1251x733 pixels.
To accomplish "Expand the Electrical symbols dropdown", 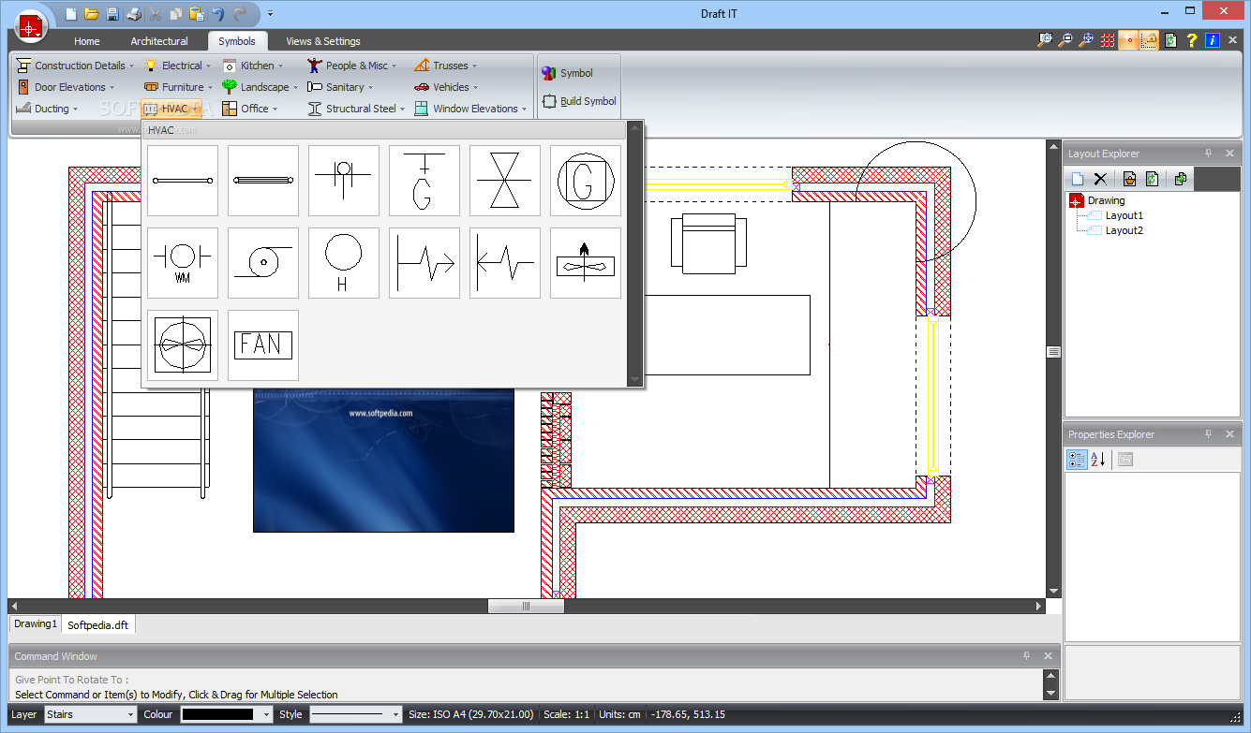I will (176, 66).
